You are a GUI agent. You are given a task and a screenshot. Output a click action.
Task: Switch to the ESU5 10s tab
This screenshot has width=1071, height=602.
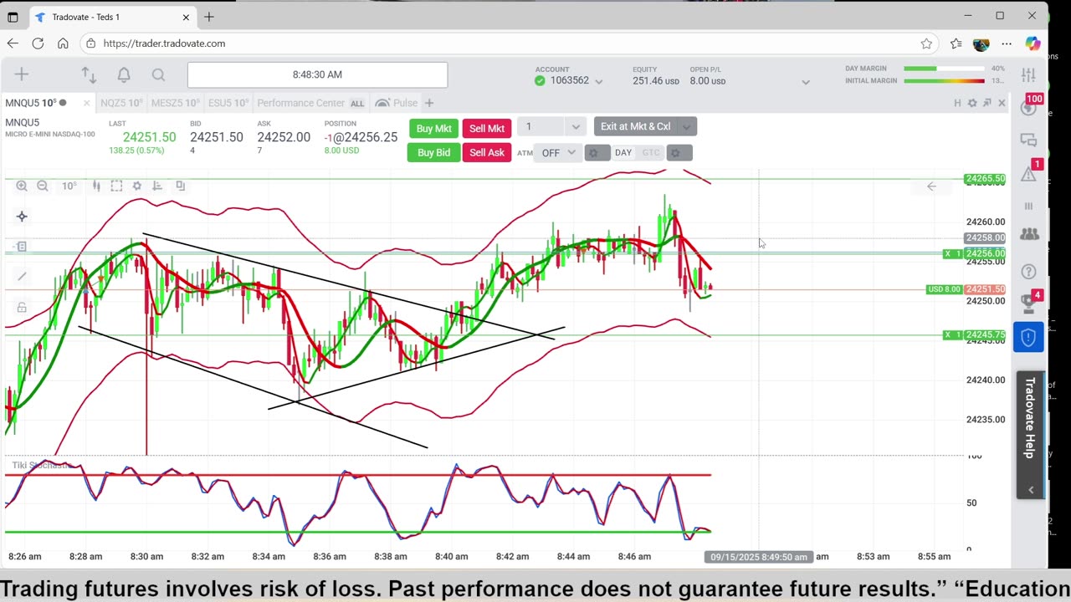pos(228,103)
